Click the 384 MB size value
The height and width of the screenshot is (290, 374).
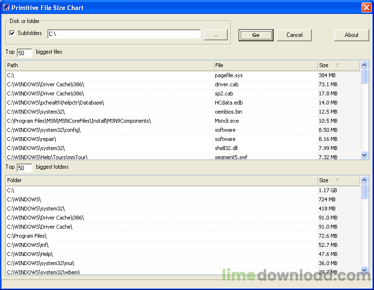pos(327,75)
